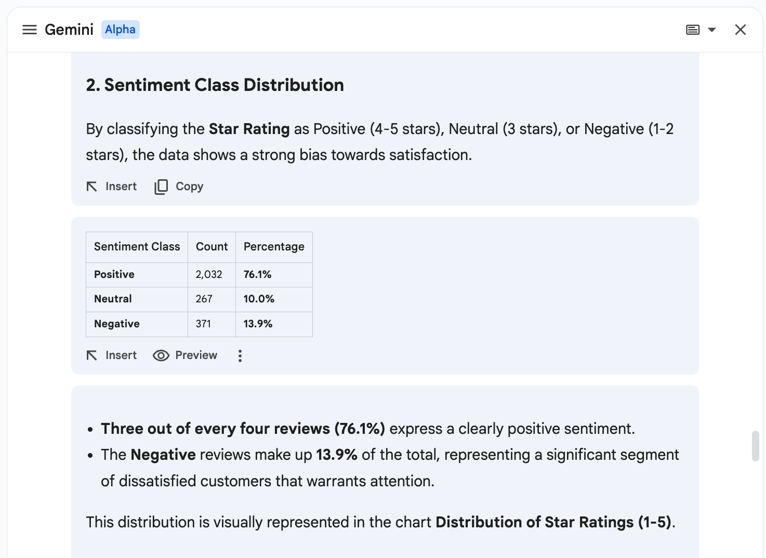Image resolution: width=766 pixels, height=558 pixels.
Task: Open the three-dot more options menu
Action: [240, 355]
